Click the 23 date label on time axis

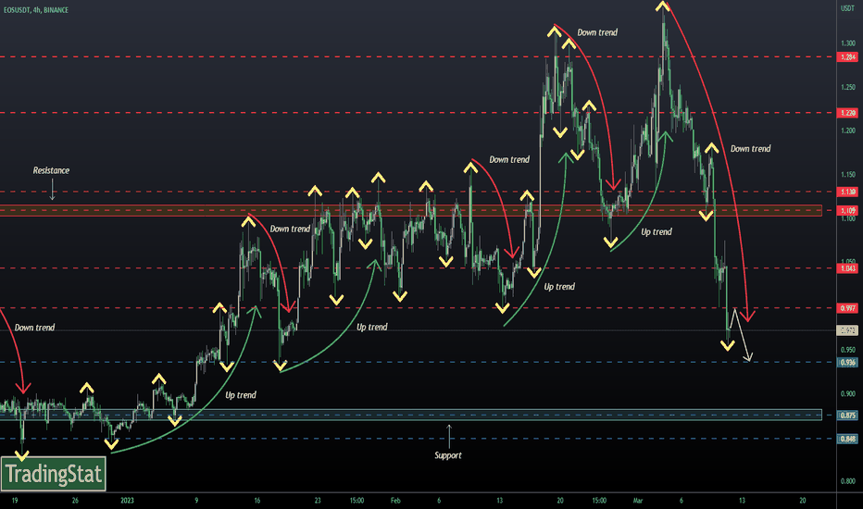tap(318, 500)
